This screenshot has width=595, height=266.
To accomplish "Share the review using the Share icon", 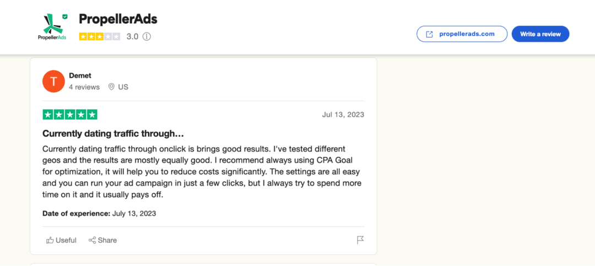I will tap(103, 240).
